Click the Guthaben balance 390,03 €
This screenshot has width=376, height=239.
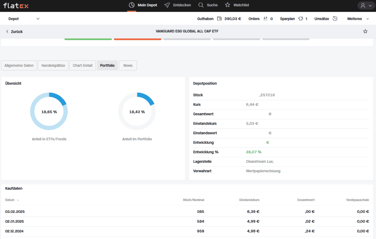click(x=233, y=19)
